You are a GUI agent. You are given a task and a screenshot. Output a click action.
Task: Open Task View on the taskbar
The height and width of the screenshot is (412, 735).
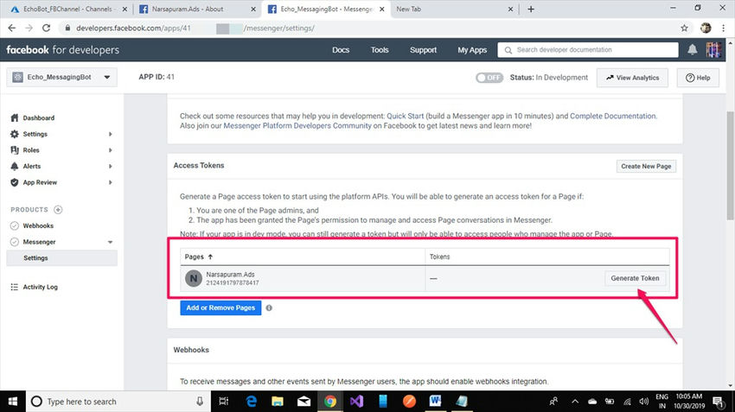(x=224, y=402)
